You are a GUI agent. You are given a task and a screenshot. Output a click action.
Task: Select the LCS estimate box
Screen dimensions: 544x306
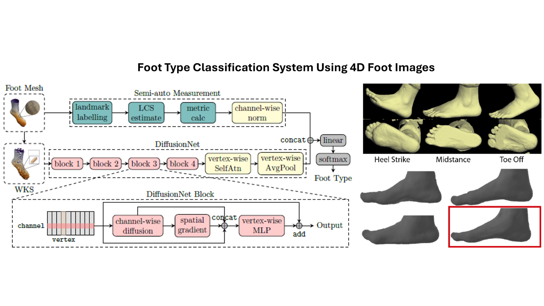[146, 113]
